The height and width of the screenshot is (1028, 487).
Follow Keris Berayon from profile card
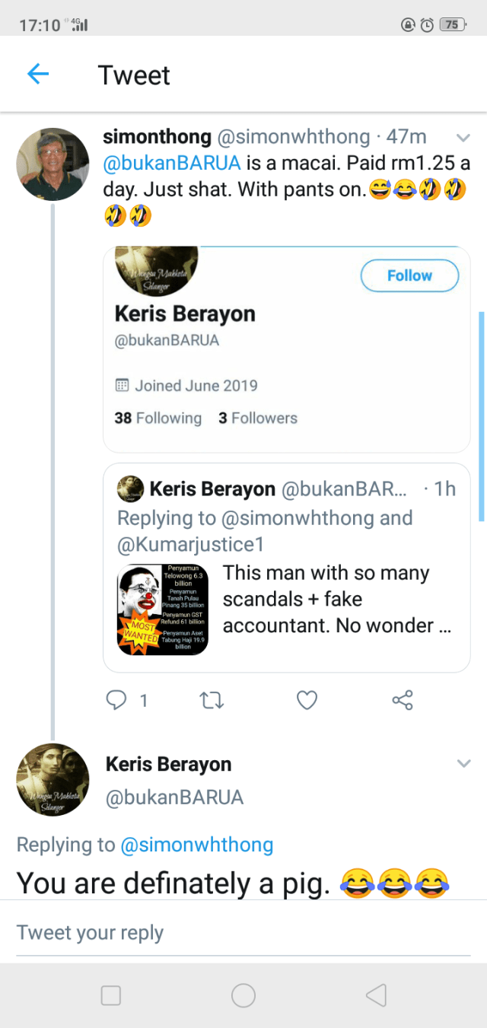click(x=409, y=275)
